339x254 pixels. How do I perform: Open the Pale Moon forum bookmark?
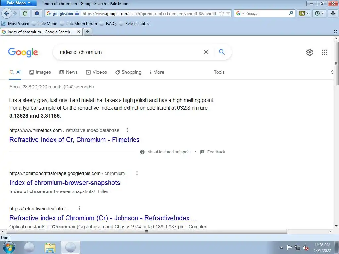[78, 24]
